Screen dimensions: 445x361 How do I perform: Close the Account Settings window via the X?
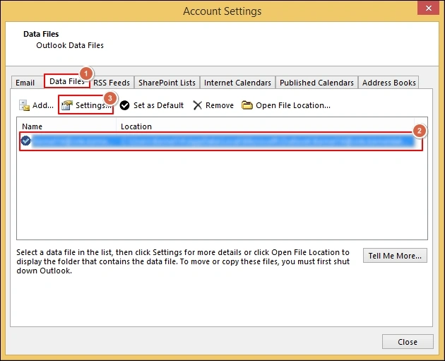[429, 8]
